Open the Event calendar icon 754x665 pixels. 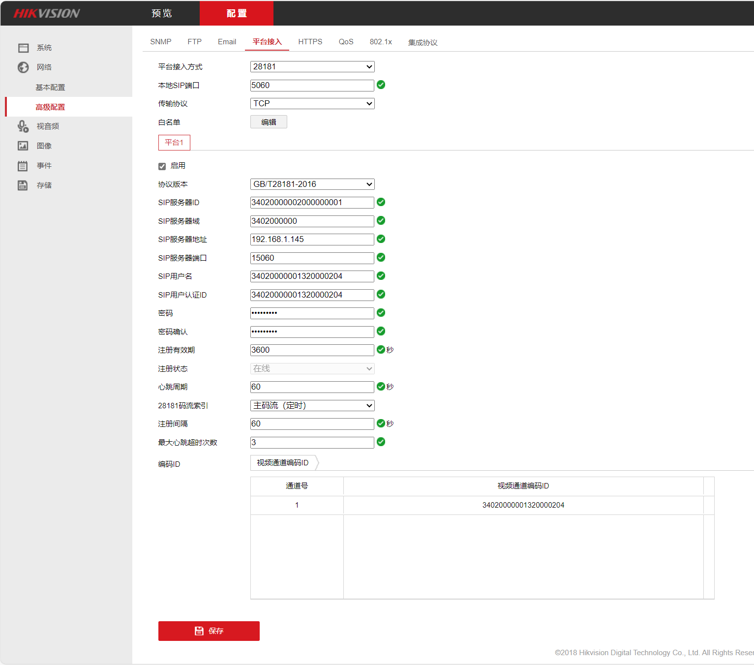point(23,166)
